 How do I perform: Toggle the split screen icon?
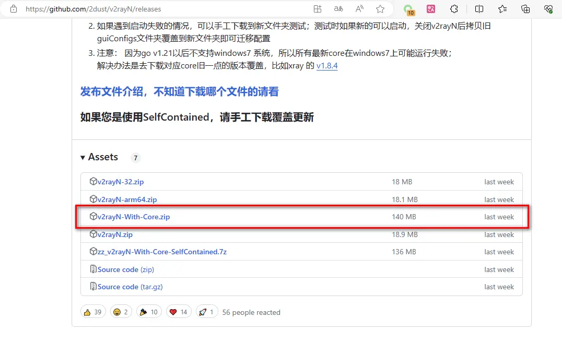pos(479,9)
